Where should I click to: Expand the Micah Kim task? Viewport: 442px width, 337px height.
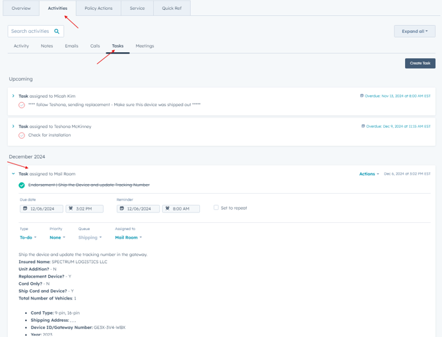13,96
